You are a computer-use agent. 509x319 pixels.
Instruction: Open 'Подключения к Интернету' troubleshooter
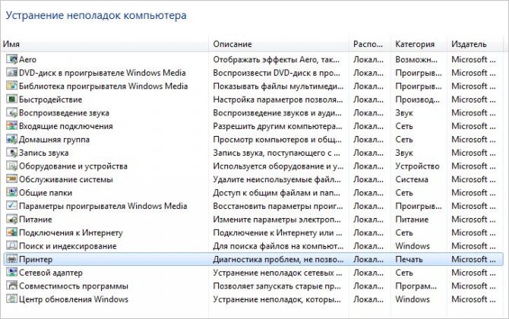(x=71, y=232)
